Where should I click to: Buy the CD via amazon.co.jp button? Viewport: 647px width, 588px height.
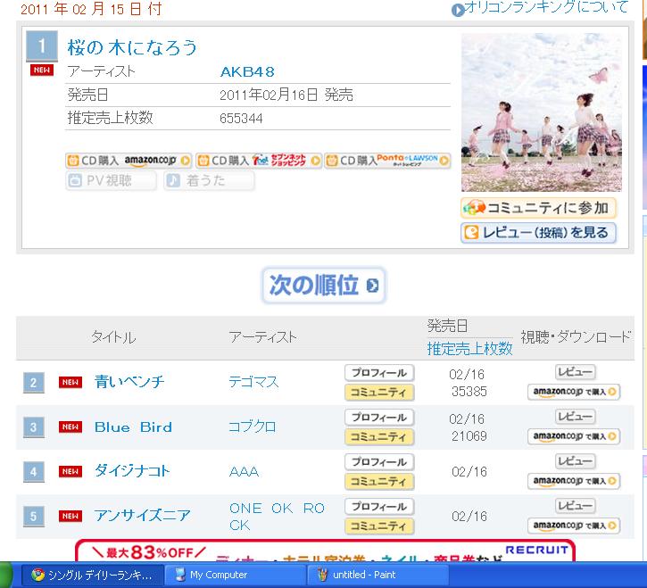[129, 161]
